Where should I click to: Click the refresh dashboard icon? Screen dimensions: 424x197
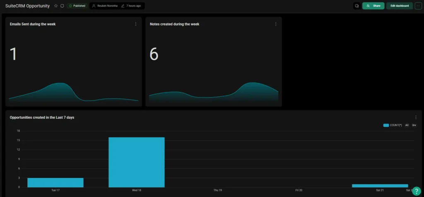pos(62,6)
